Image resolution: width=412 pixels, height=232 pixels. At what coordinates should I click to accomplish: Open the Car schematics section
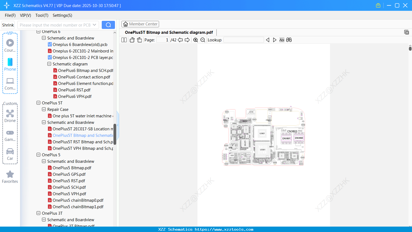[x=10, y=154]
